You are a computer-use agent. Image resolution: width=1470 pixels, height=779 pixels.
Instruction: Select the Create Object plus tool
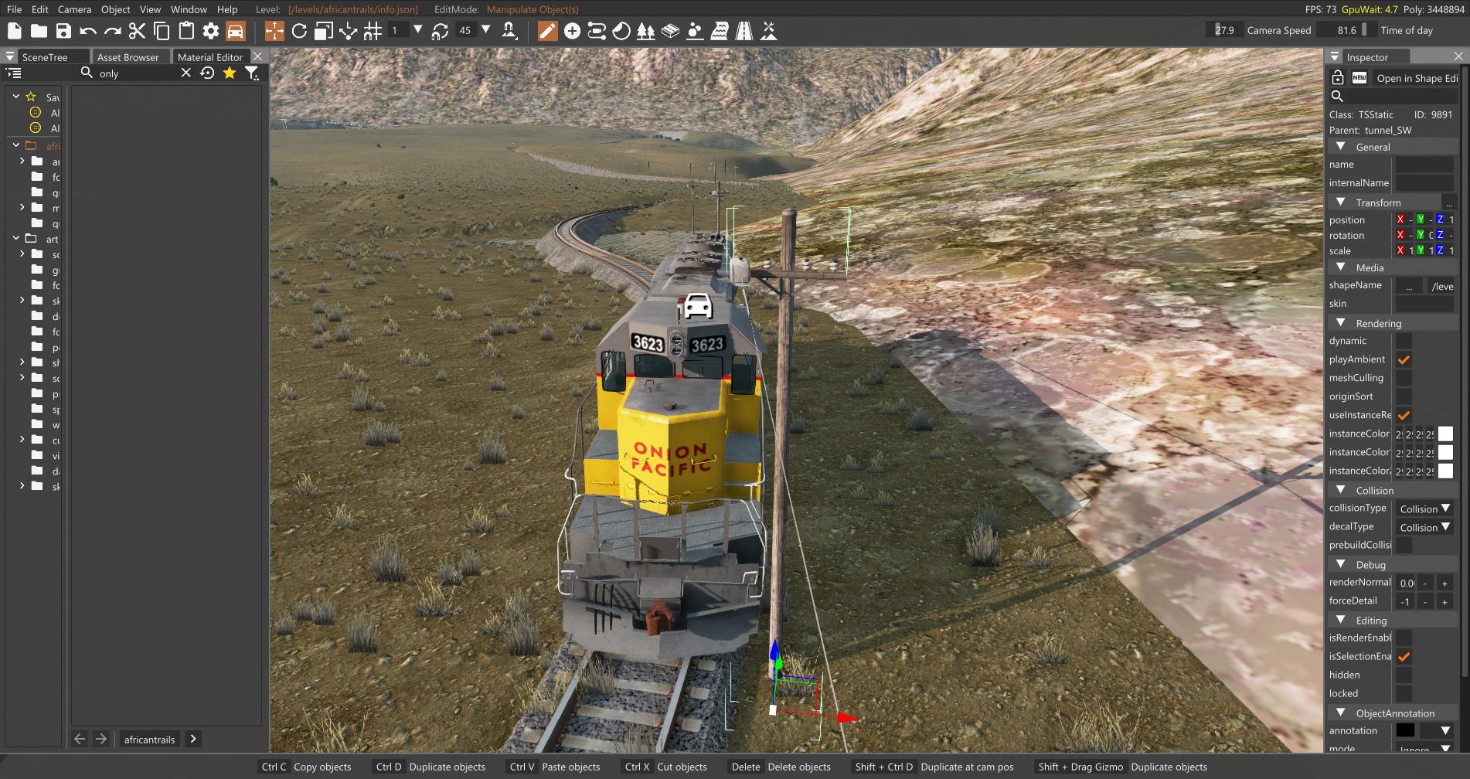tap(572, 31)
